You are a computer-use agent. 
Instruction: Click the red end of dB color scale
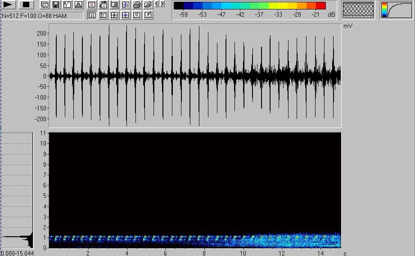point(321,6)
